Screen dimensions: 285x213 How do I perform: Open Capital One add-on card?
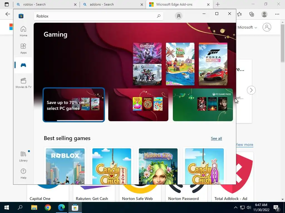[x=48, y=193]
